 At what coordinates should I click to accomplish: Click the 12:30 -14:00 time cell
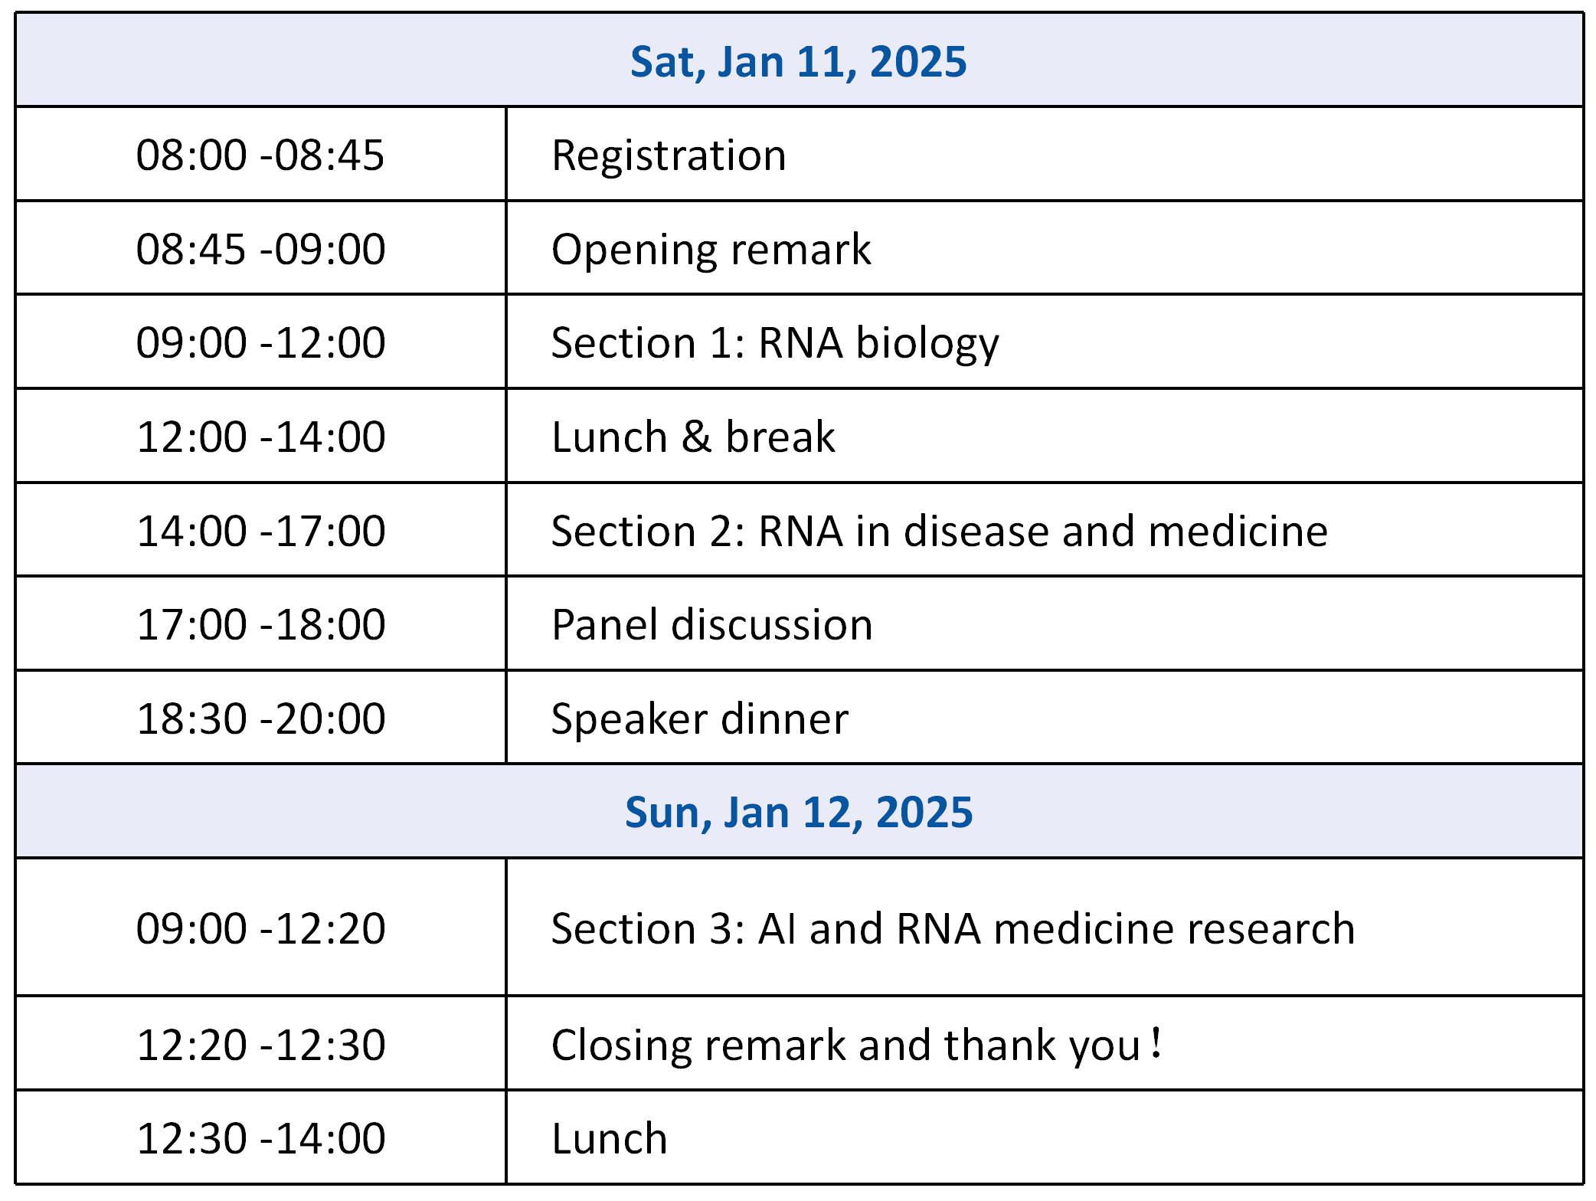[260, 1137]
